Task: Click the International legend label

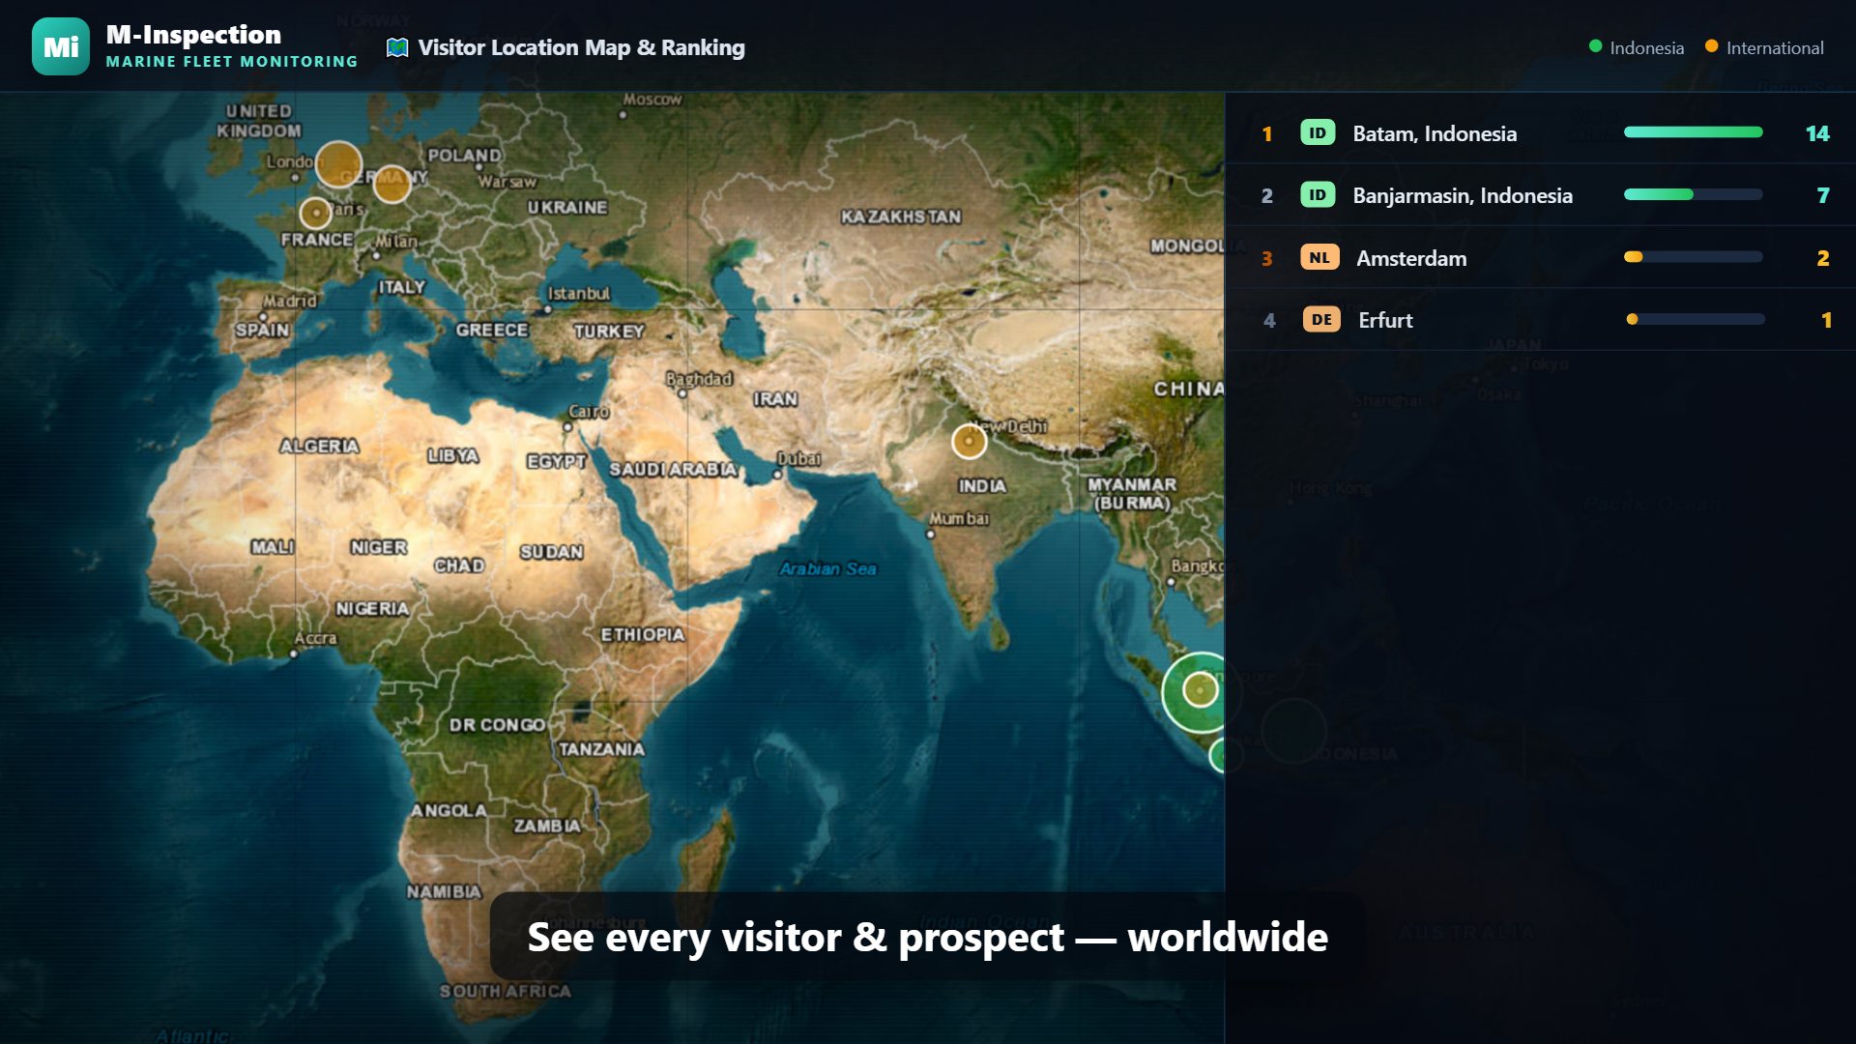Action: click(1775, 47)
